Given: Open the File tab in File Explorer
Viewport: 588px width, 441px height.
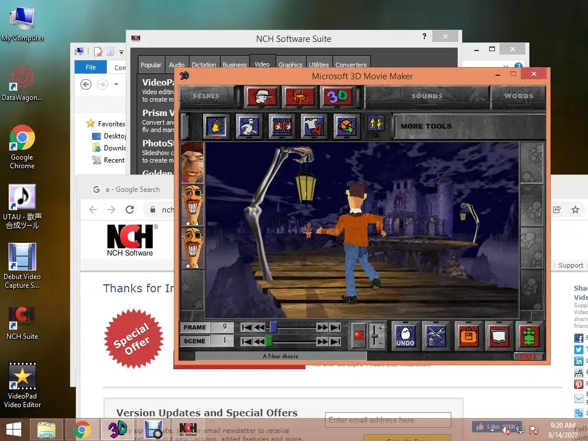Looking at the screenshot, I should pos(91,67).
